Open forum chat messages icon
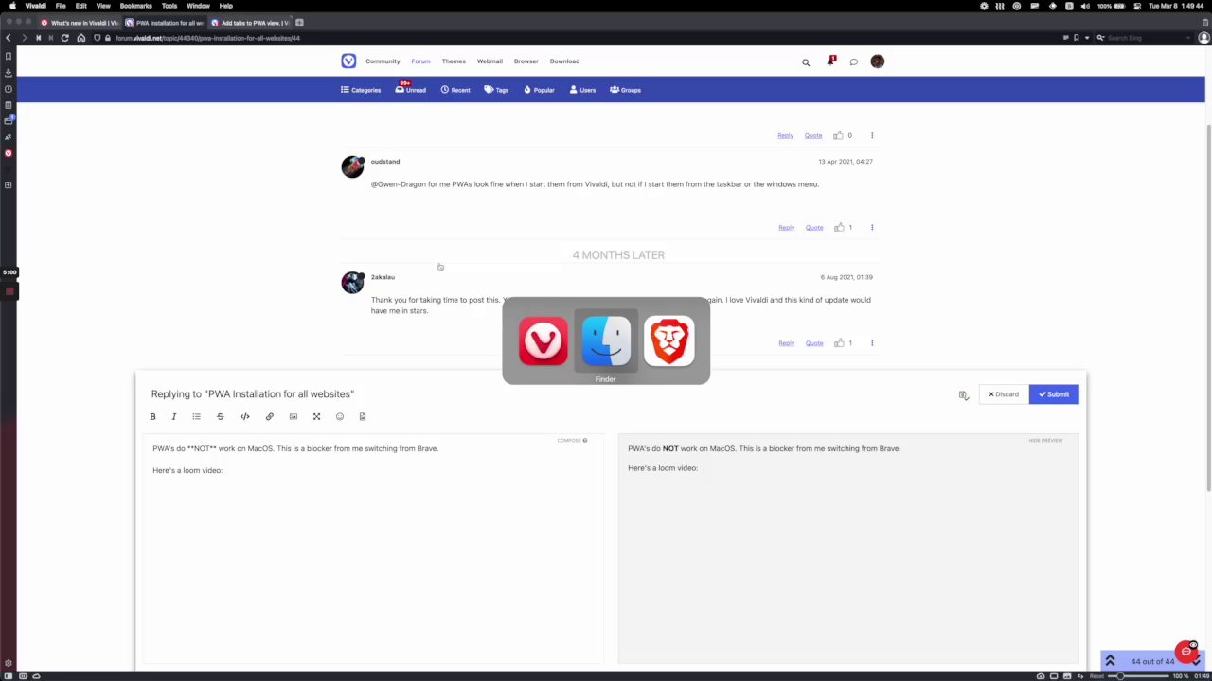The height and width of the screenshot is (681, 1212). click(x=853, y=62)
